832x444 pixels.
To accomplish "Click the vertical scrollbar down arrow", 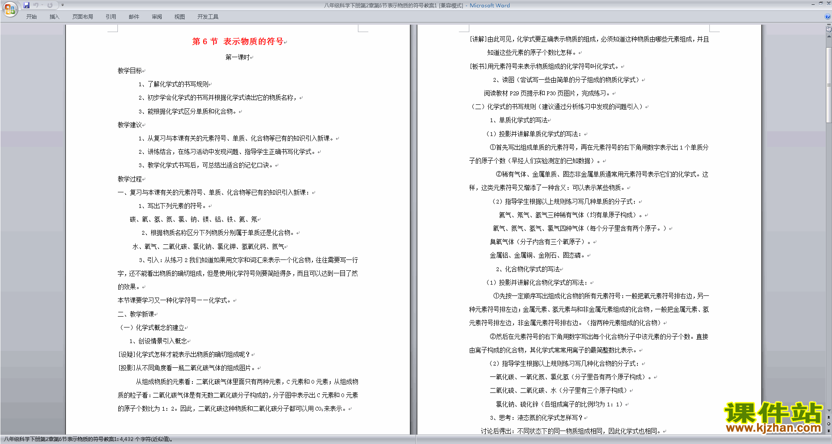I will (x=829, y=411).
